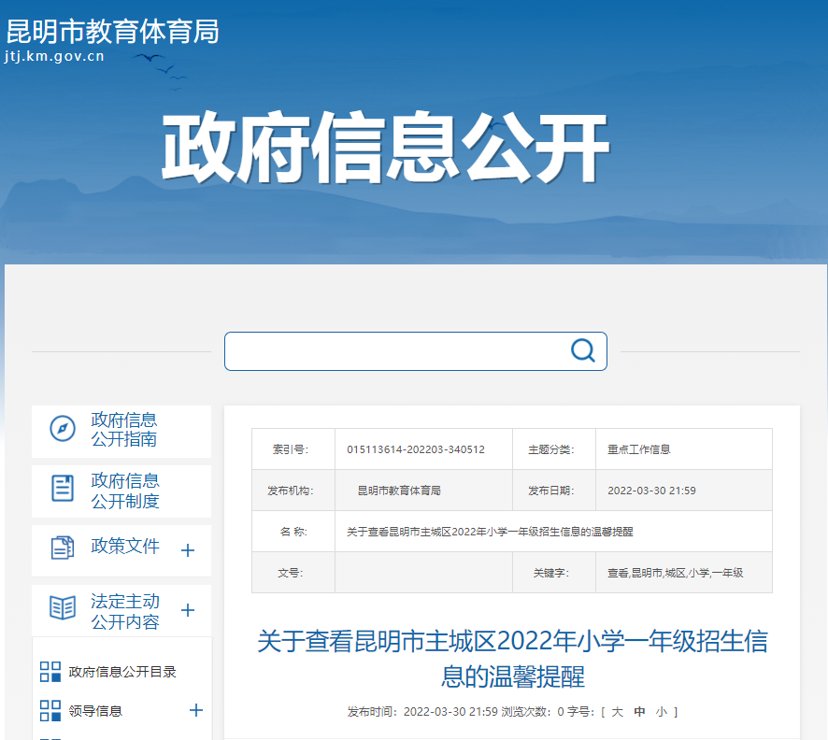Set font size to 小
This screenshot has width=828, height=740.
(661, 712)
